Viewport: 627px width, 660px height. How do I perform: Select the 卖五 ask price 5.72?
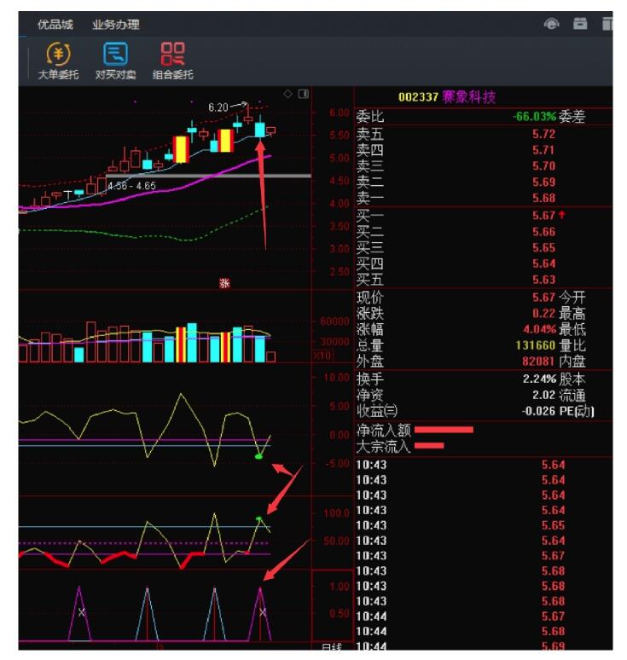tap(543, 134)
